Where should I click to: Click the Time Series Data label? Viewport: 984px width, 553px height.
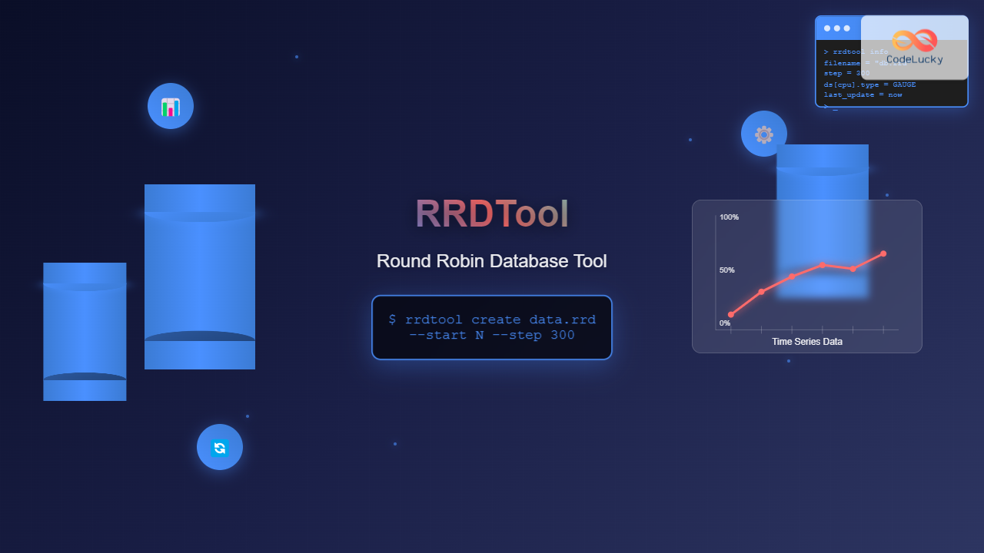pos(807,342)
